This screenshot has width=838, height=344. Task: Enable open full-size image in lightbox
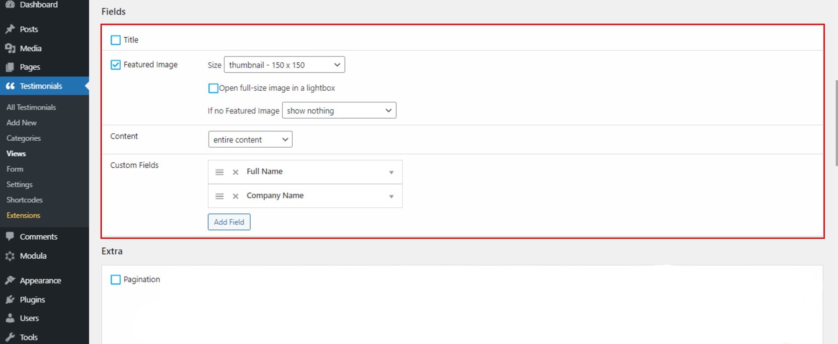point(213,88)
